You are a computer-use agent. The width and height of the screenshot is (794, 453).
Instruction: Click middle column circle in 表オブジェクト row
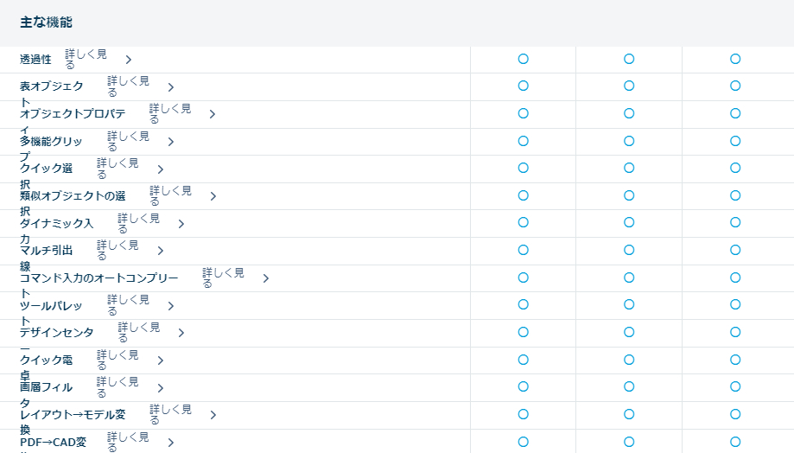tap(629, 86)
